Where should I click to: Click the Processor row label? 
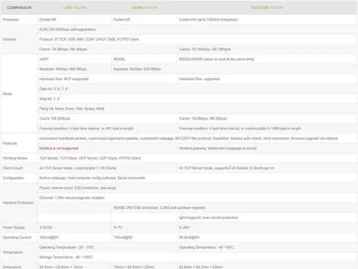click(19, 20)
